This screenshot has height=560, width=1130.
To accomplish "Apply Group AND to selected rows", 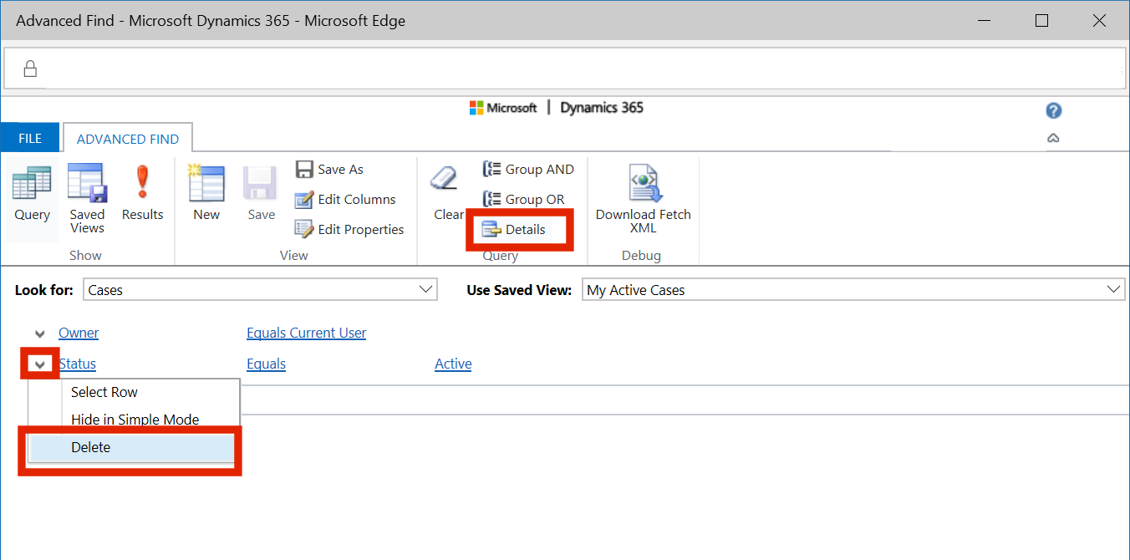I will pos(528,169).
